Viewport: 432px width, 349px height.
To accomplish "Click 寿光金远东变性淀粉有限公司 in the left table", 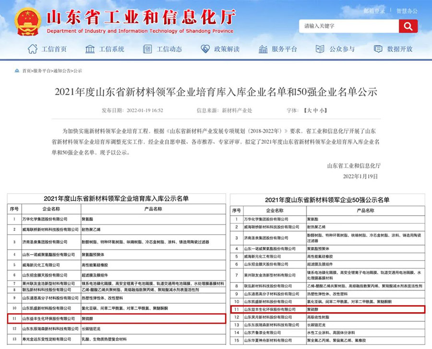I will click(47, 339).
